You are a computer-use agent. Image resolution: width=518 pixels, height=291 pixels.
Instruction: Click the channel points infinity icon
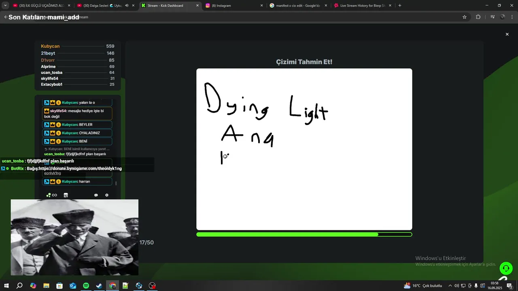point(52,195)
